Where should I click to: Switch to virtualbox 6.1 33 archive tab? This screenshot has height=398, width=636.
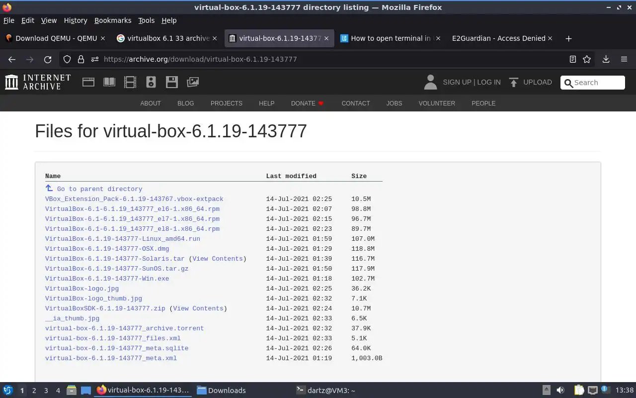point(166,38)
